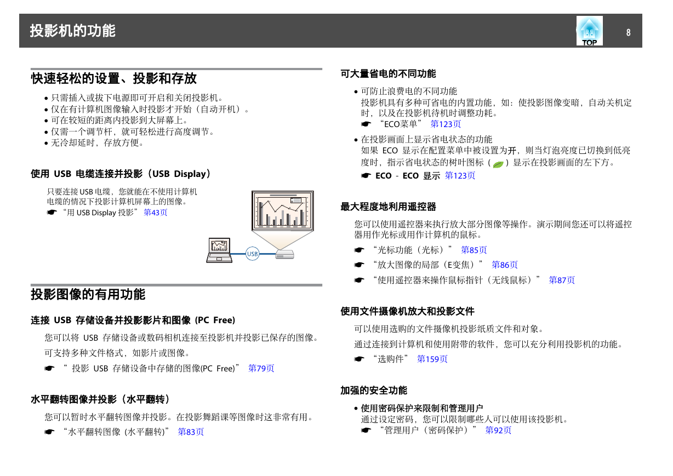Click bullet 在投影画面上显示省电状态的功能
Viewport: 673px width, 476px height.
pyautogui.click(x=427, y=139)
